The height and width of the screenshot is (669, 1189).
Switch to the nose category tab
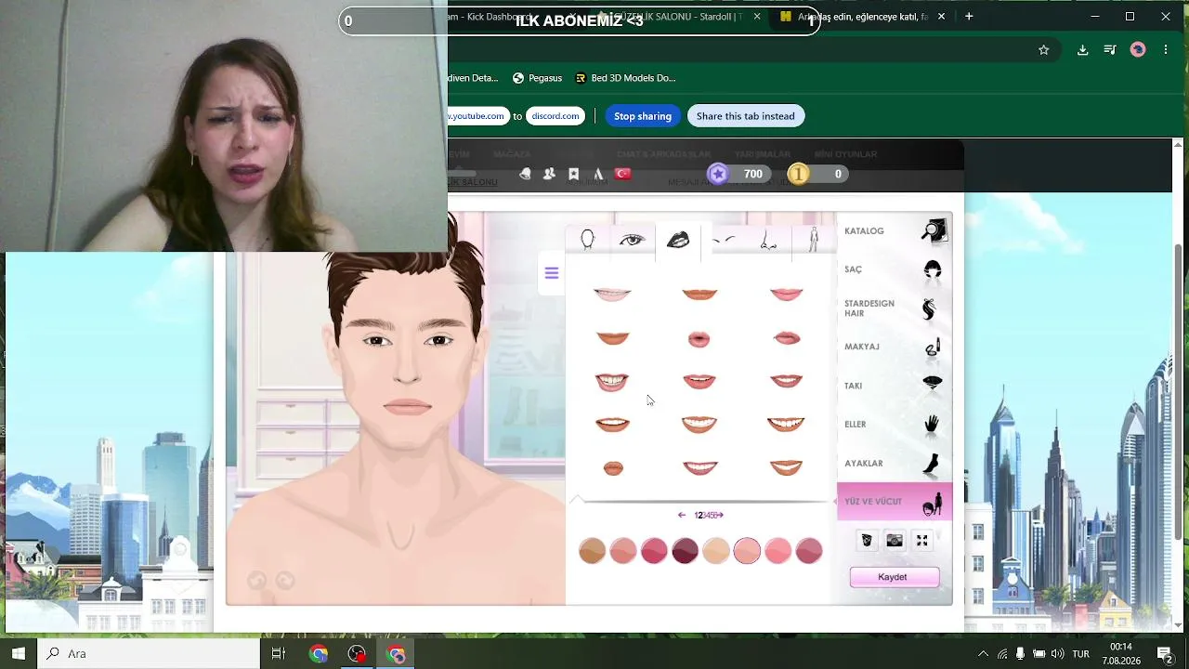coord(768,241)
